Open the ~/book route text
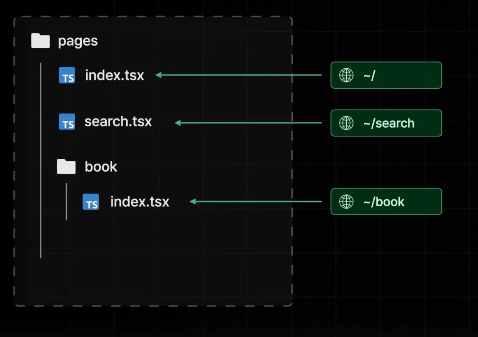The width and height of the screenshot is (478, 337). (x=384, y=202)
